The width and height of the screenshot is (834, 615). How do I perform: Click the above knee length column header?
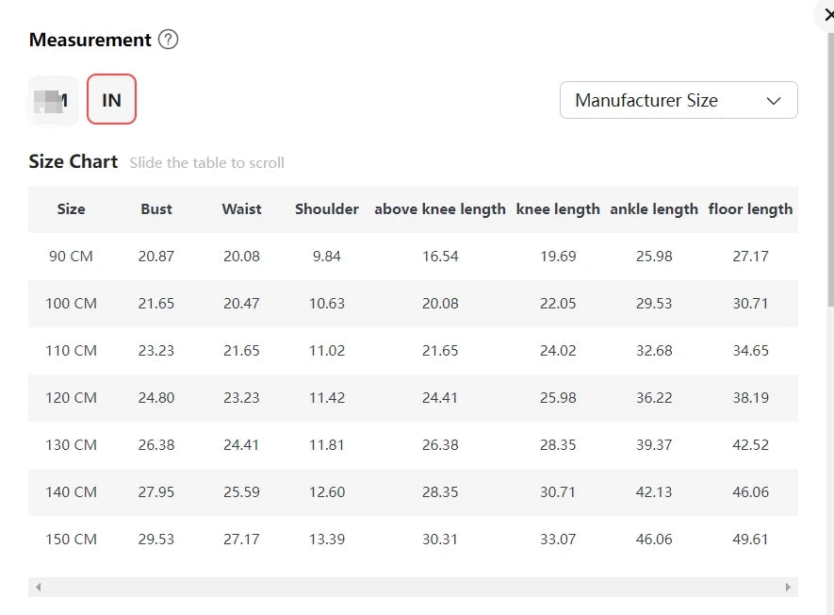coord(439,209)
